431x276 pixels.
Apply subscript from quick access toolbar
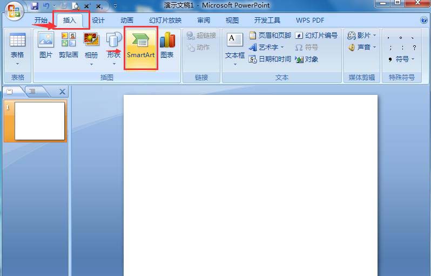[99, 6]
